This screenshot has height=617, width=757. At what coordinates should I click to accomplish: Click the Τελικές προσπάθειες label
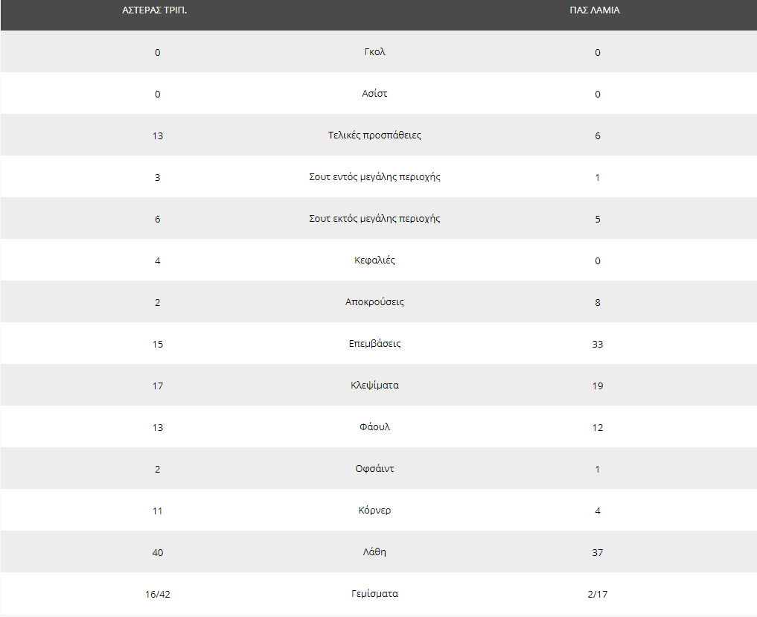click(x=374, y=135)
